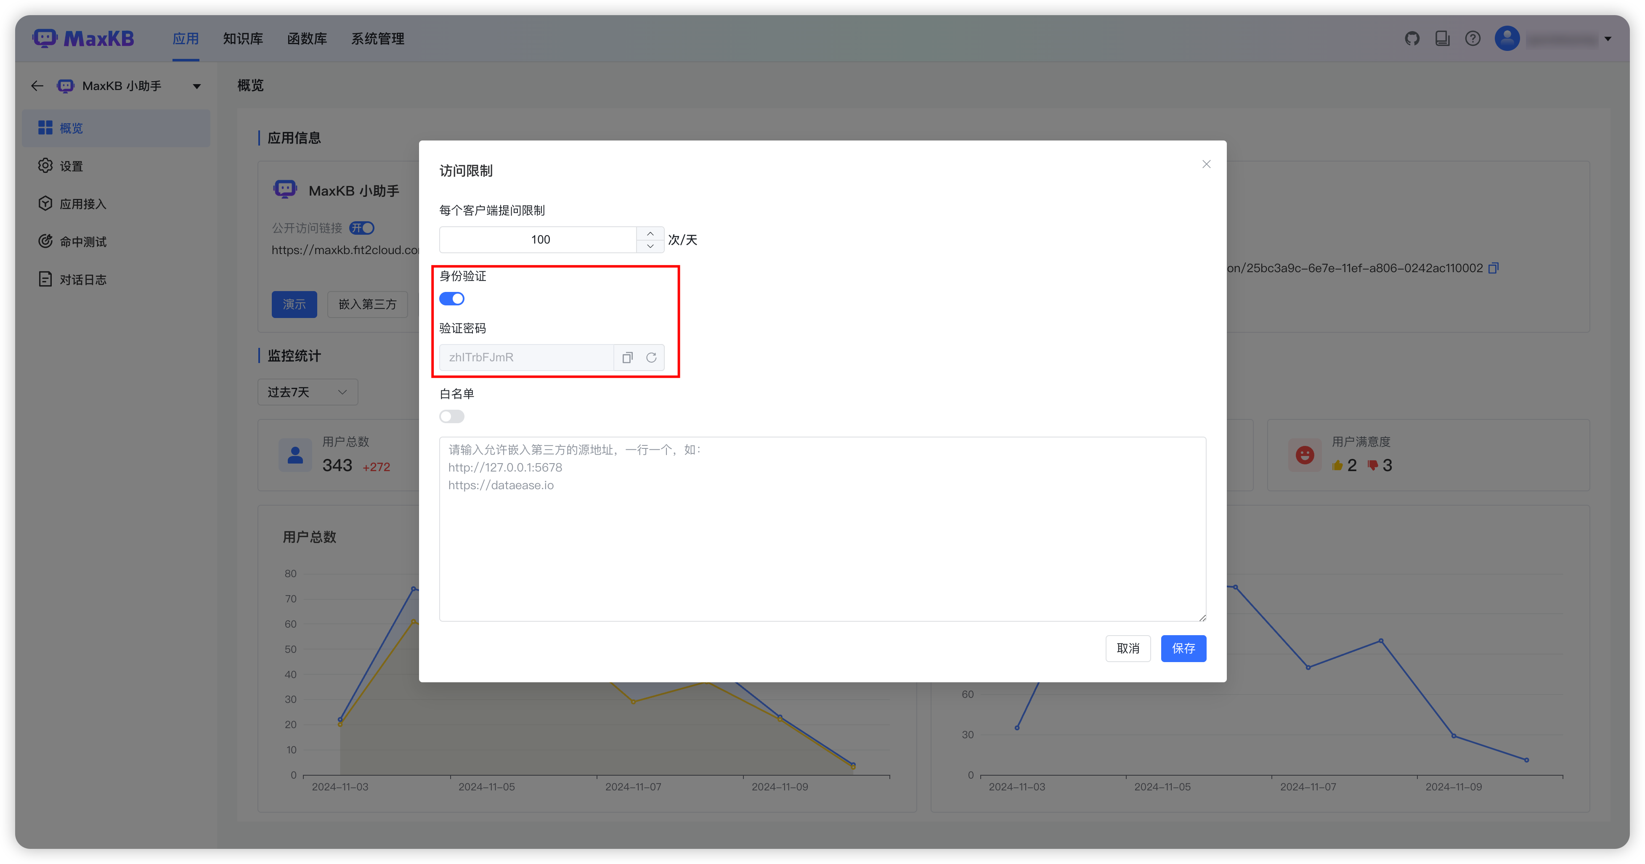Copy the verification password zhITrbFJmR

[x=627, y=357]
